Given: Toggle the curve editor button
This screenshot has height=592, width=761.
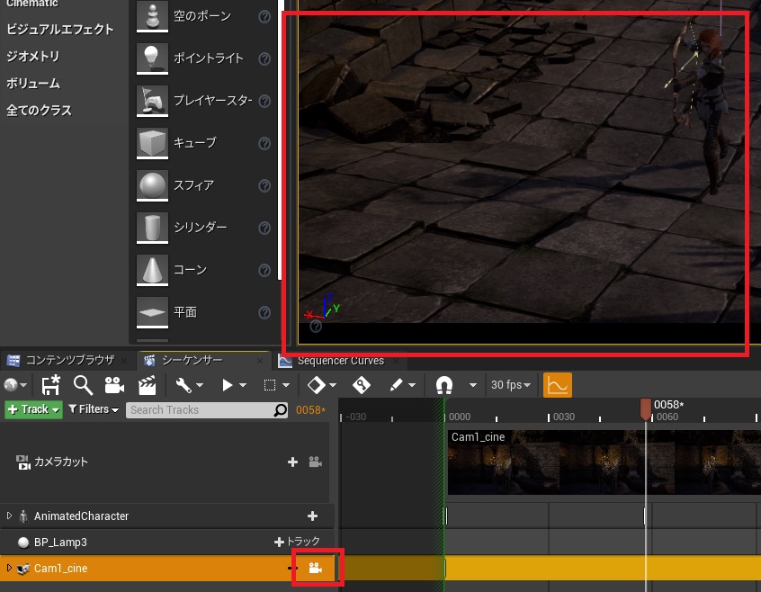Looking at the screenshot, I should pos(557,385).
